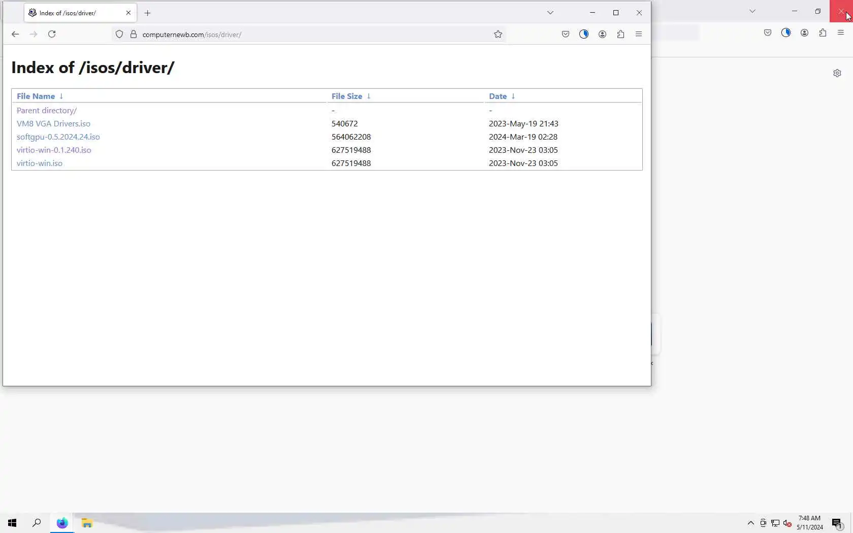853x533 pixels.
Task: Open the taskbar clock showing 7:48 AM
Action: (810, 523)
